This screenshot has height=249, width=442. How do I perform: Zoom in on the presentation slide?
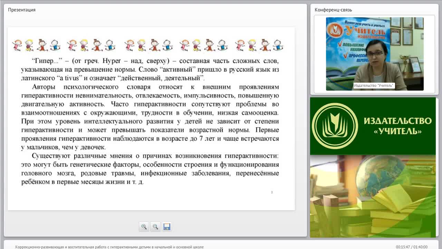pos(144,227)
